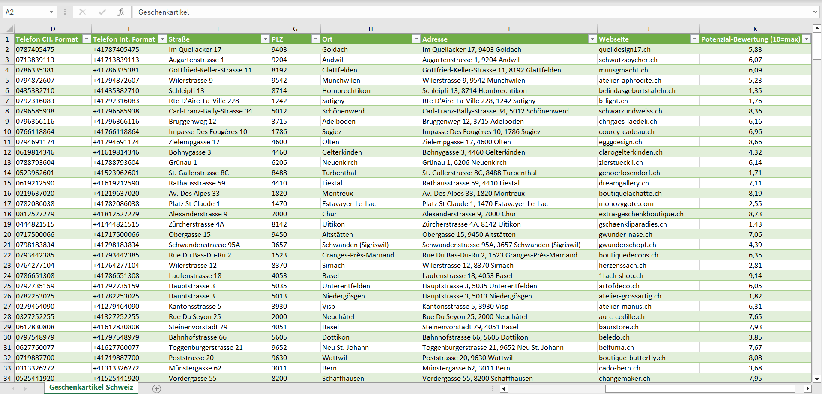Click vertical scrollbar down arrow
Screen dimensions: 822x394
click(x=817, y=379)
